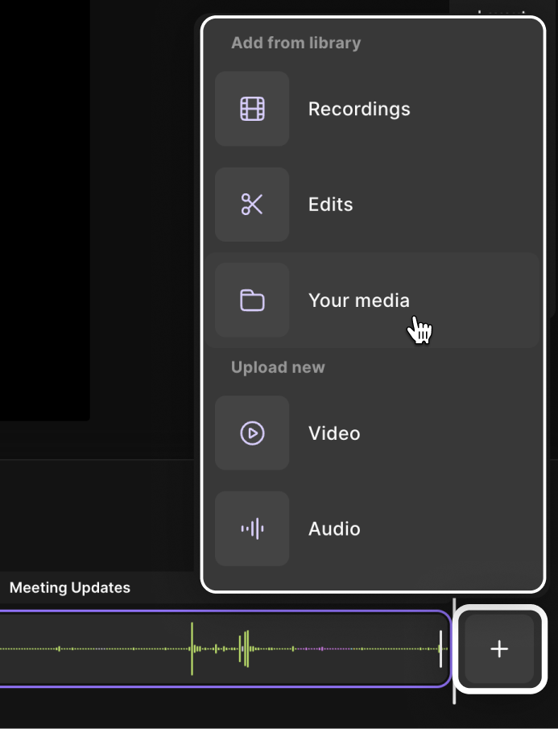558x729 pixels.
Task: Click the Upload new section heading
Action: click(x=278, y=367)
